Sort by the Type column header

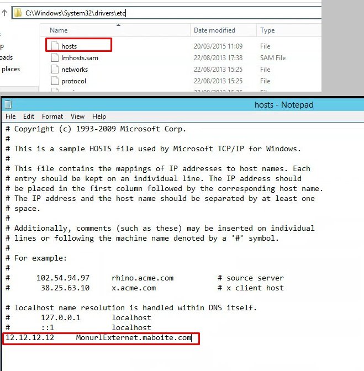tap(267, 30)
